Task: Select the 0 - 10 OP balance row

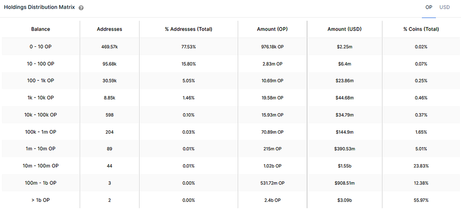Action: coord(41,47)
